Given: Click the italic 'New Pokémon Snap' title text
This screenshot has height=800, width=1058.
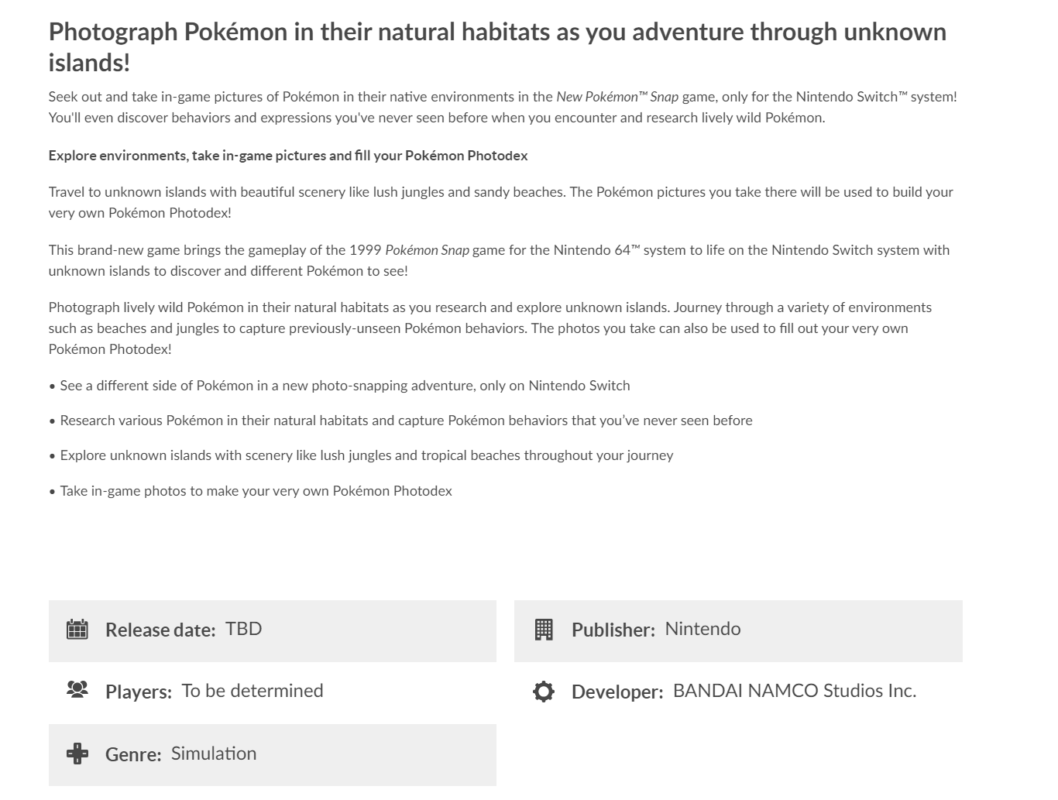Looking at the screenshot, I should click(617, 97).
